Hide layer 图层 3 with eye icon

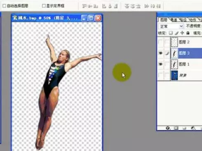tap(160, 53)
